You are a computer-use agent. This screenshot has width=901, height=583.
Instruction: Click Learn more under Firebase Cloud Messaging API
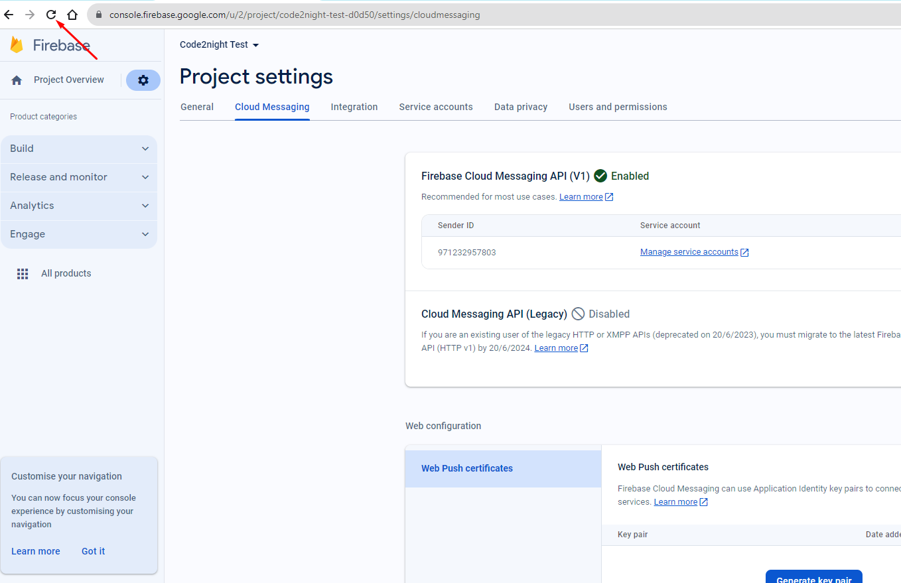tap(581, 197)
